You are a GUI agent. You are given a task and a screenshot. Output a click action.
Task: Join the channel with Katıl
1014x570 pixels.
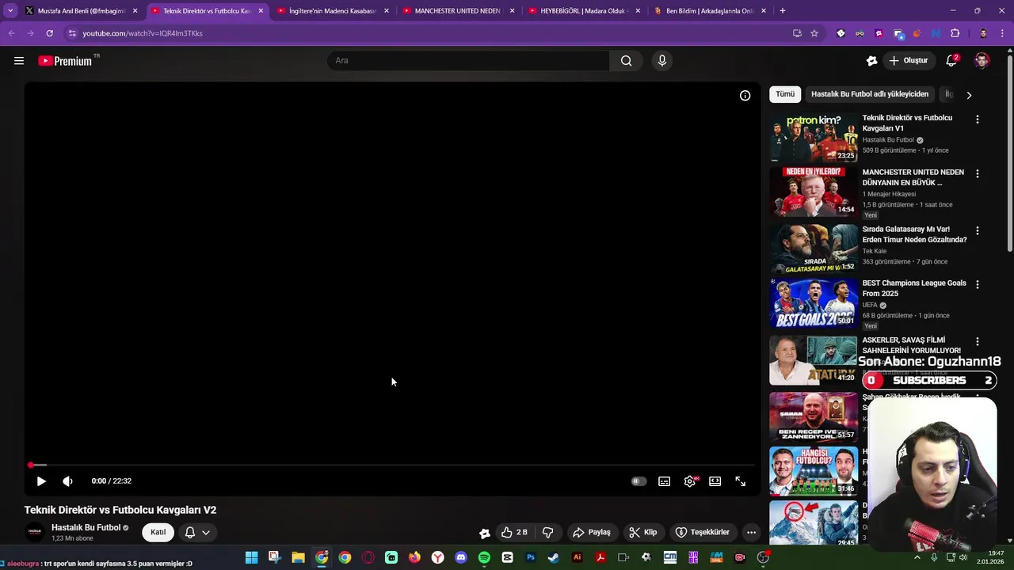tap(158, 532)
